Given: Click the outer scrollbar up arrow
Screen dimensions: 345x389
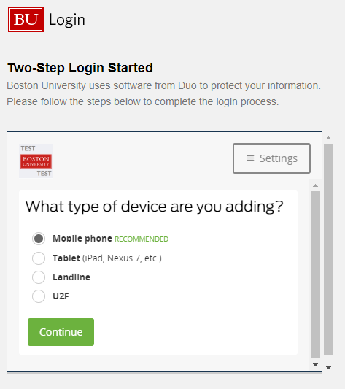Looking at the screenshot, I should [329, 138].
